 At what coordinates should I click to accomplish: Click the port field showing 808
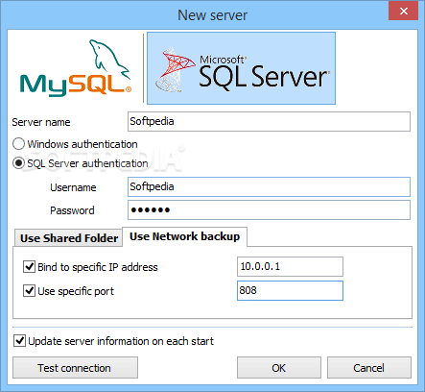tap(290, 290)
